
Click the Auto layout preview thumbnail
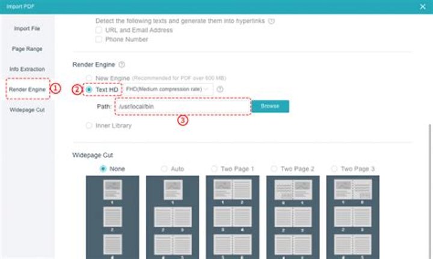[173, 217]
